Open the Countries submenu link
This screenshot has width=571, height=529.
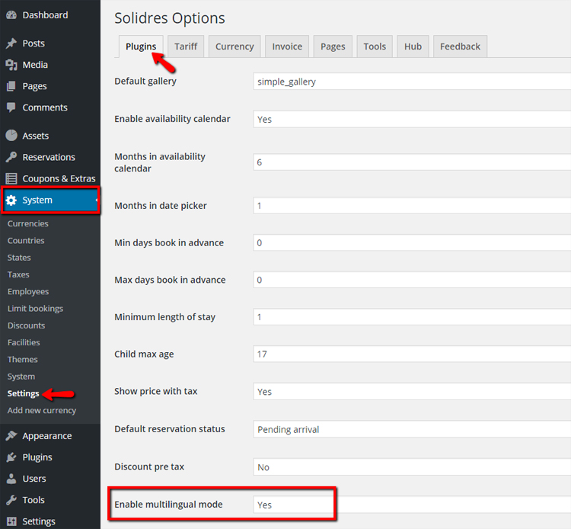click(26, 241)
